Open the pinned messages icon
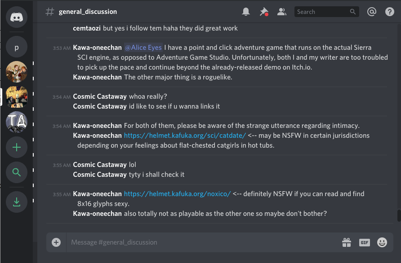 (264, 12)
